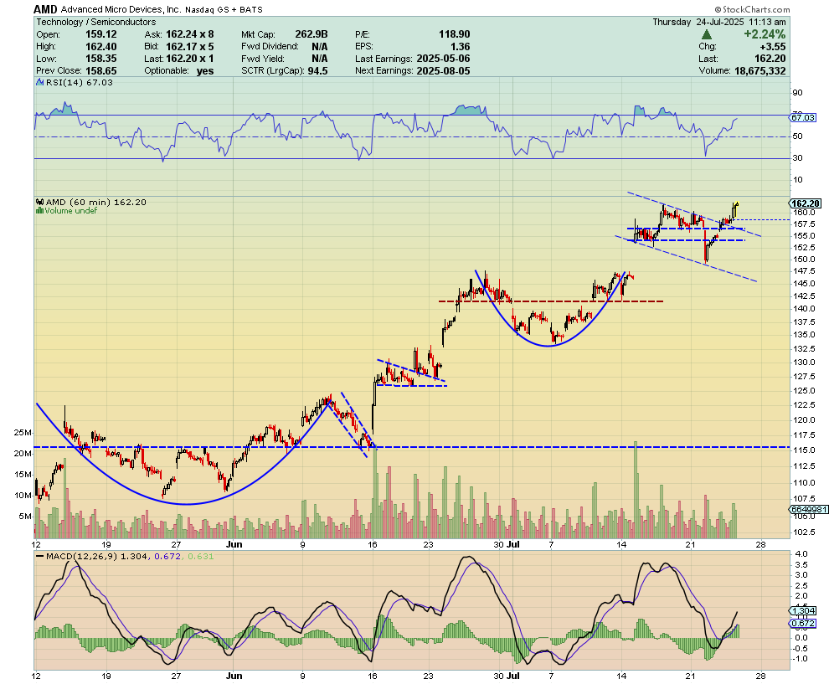Click the MACD(12,26,9) legend label

tap(82, 556)
